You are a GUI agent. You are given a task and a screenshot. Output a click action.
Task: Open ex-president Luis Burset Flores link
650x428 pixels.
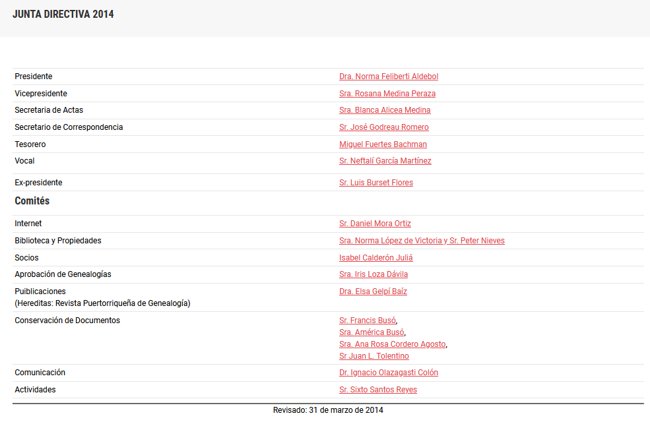(x=376, y=183)
